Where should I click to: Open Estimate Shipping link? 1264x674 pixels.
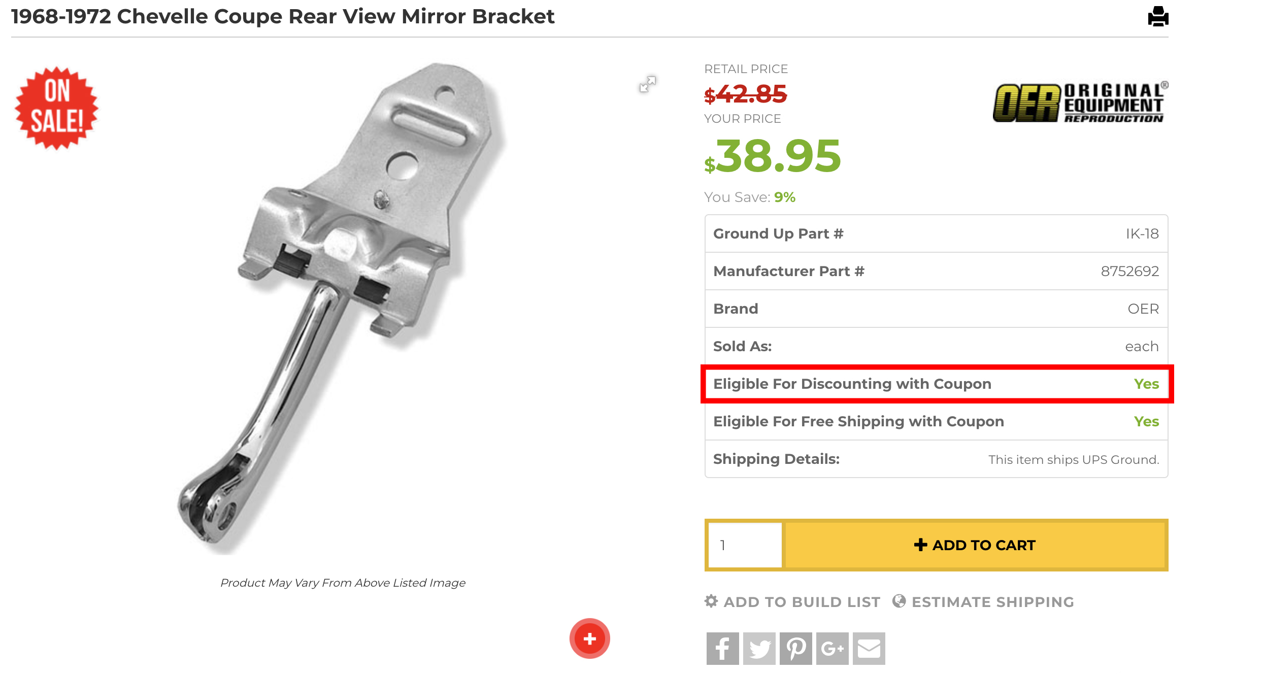[x=993, y=602]
